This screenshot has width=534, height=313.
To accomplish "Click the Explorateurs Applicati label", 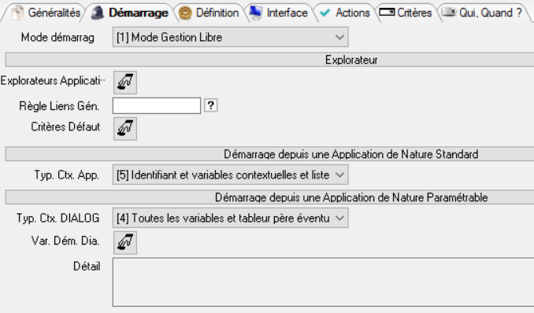I will [53, 81].
